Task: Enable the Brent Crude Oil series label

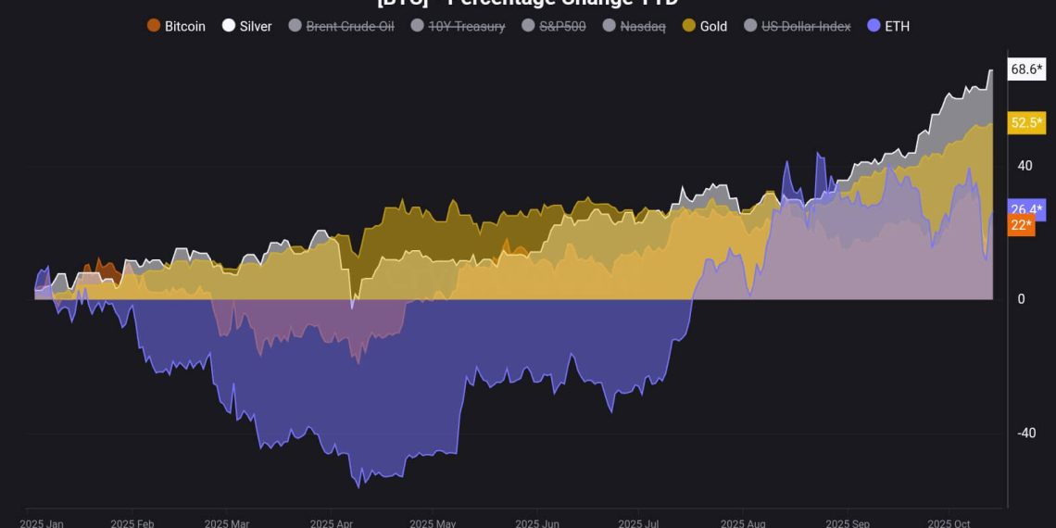Action: point(350,26)
